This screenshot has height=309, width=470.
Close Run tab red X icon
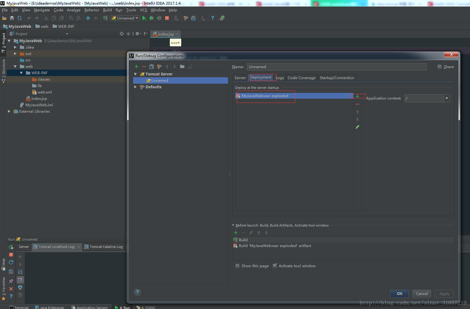pyautogui.click(x=11, y=289)
